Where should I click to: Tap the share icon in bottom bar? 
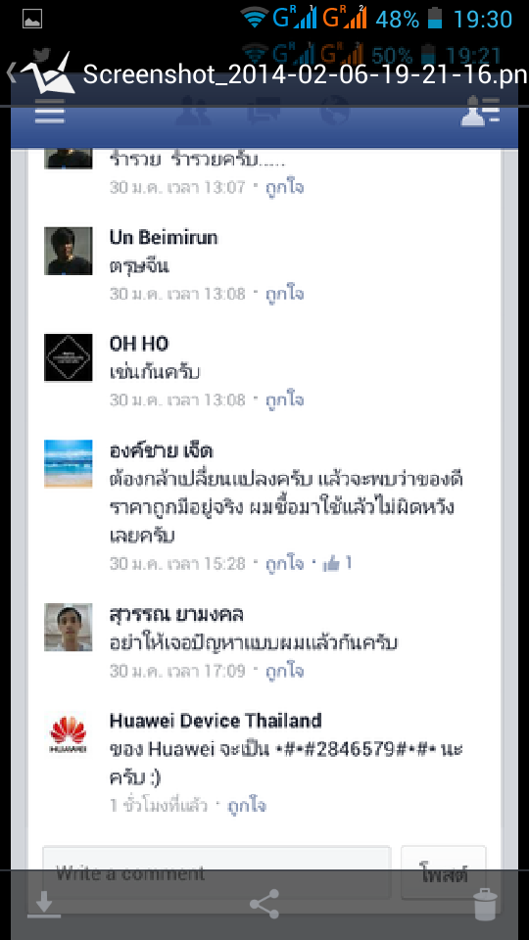[264, 904]
